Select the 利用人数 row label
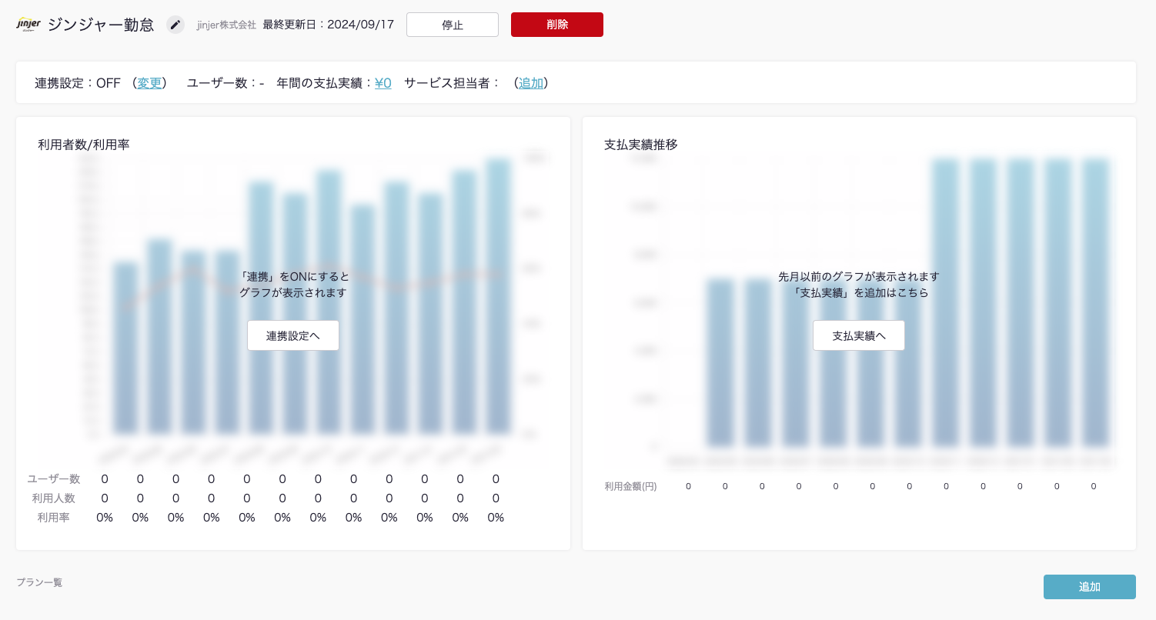 [54, 498]
